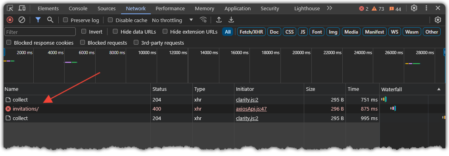Open network conditions wifi icon
Viewport: 449px width, 156px height.
203,20
